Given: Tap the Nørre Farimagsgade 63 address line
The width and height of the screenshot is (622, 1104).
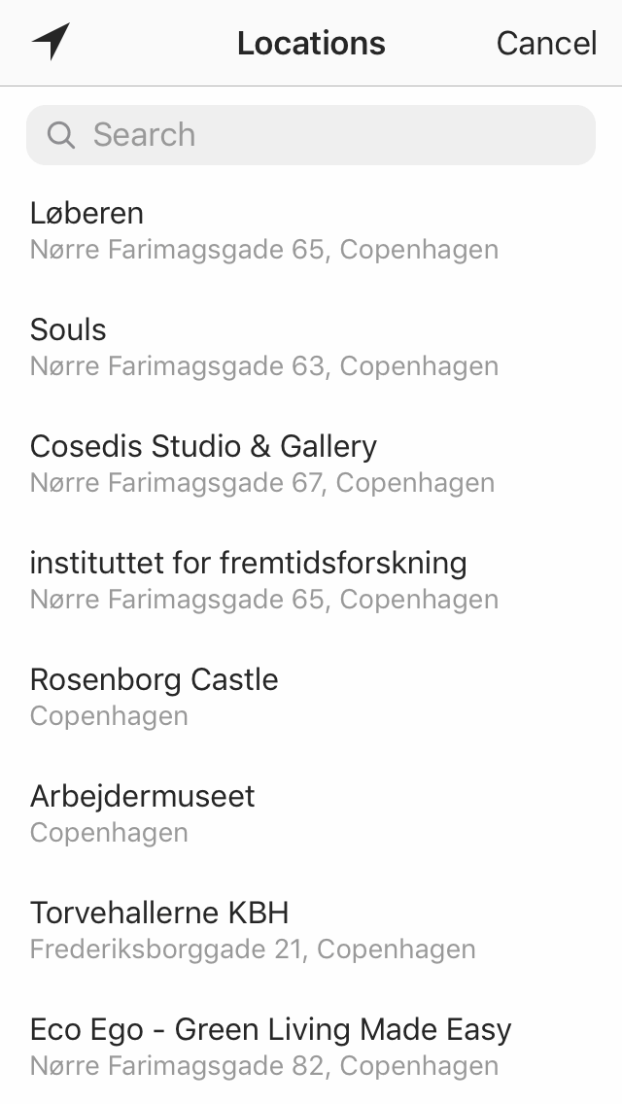Looking at the screenshot, I should point(264,366).
